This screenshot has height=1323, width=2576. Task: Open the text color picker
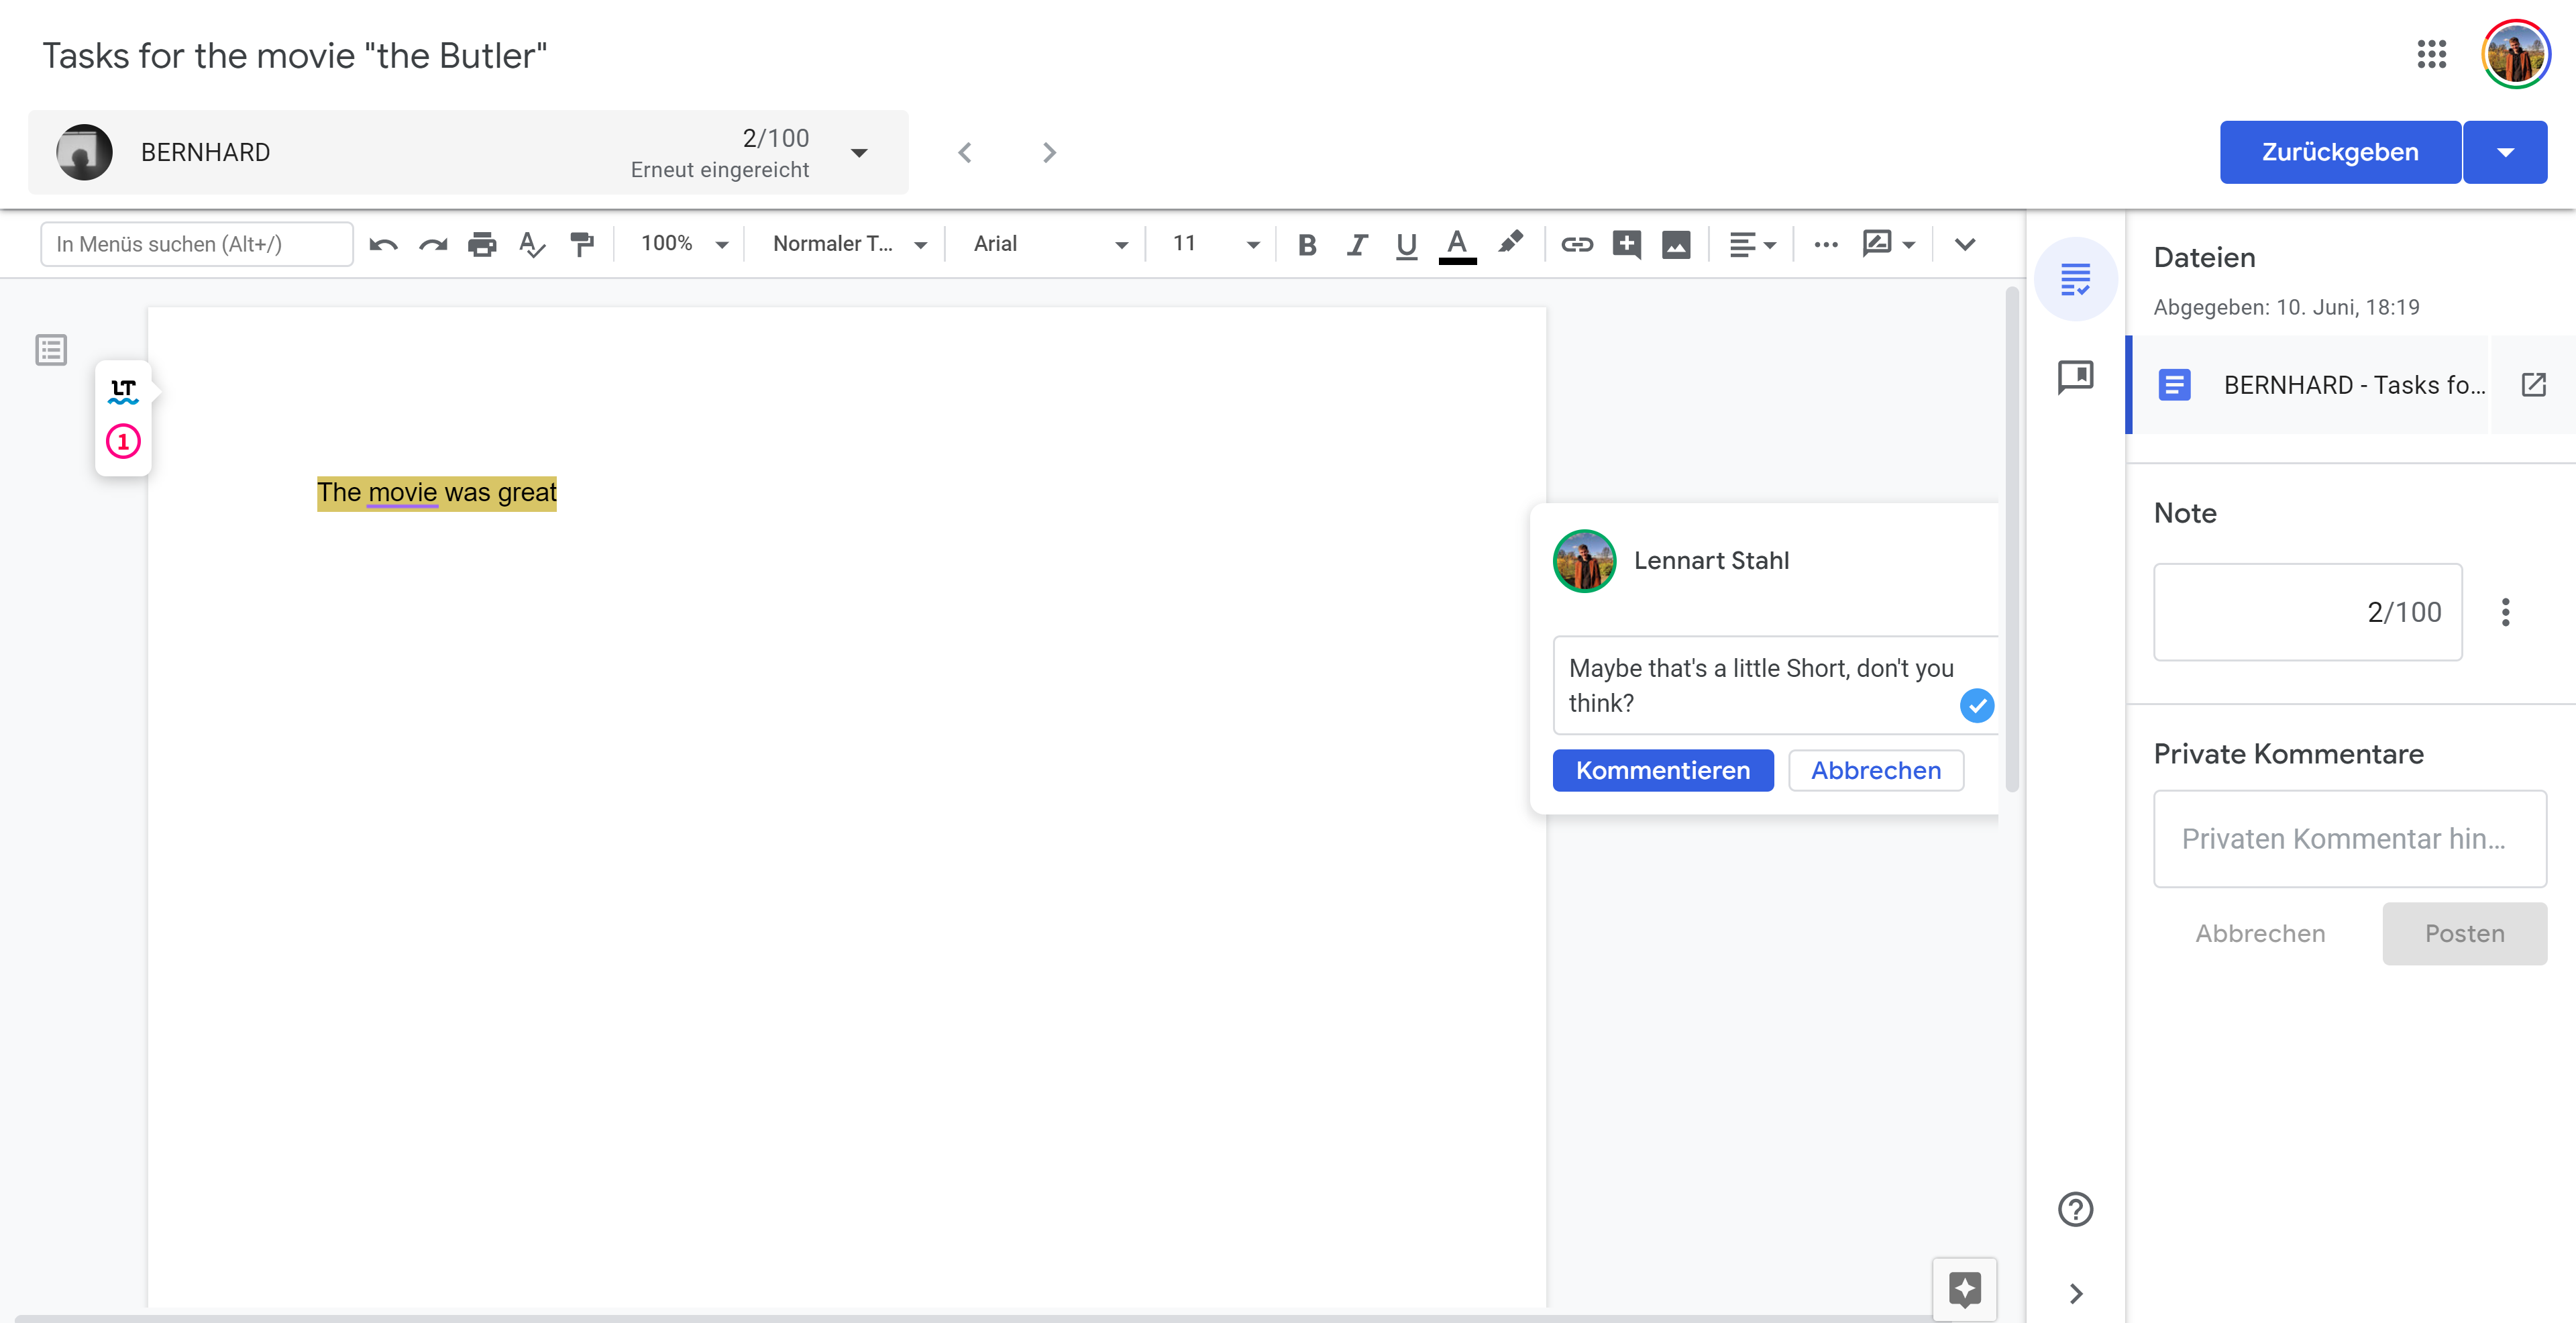1457,244
